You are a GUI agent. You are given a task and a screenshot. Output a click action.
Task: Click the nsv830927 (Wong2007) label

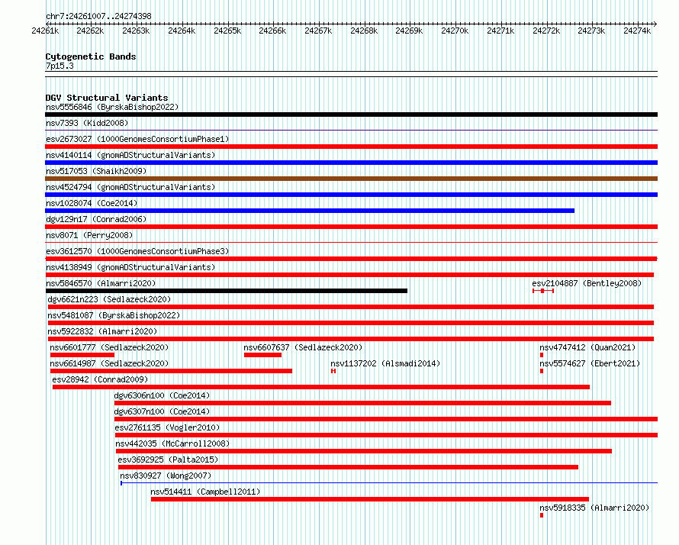[x=166, y=476]
